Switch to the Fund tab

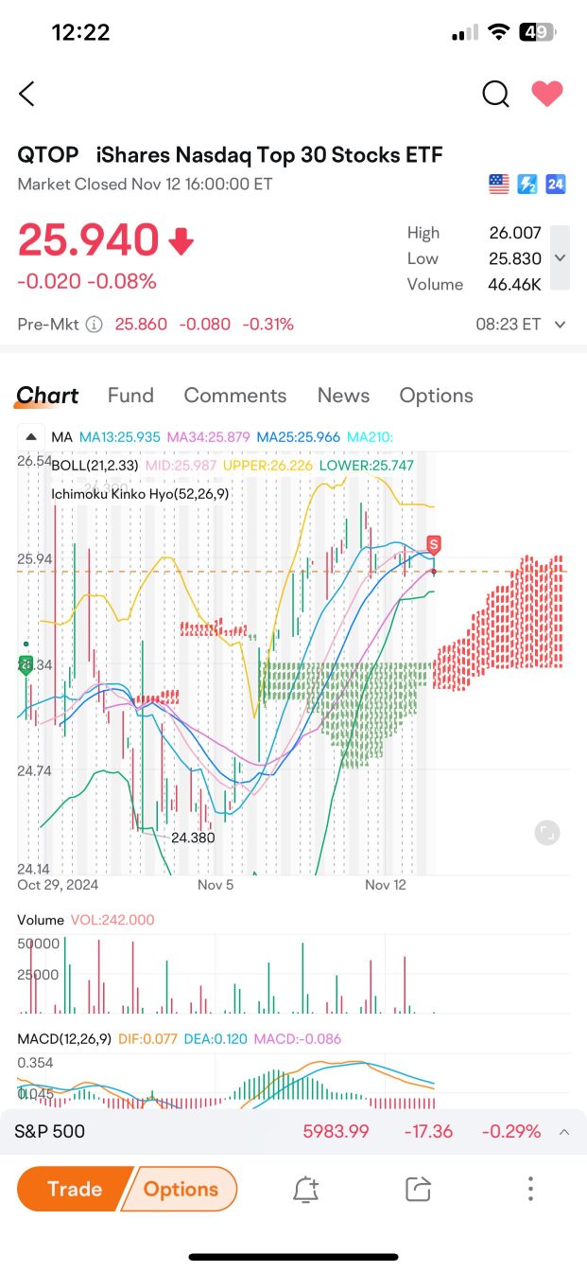[130, 396]
